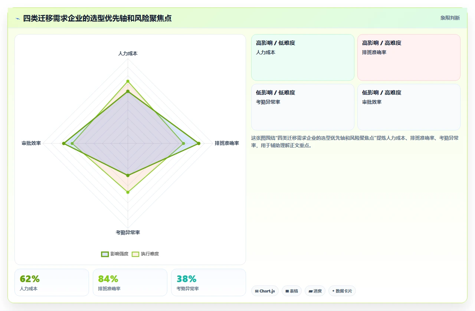475x311 pixels.
Task: Open the 低影响 / 低难度 quadrant card
Action: tap(303, 107)
